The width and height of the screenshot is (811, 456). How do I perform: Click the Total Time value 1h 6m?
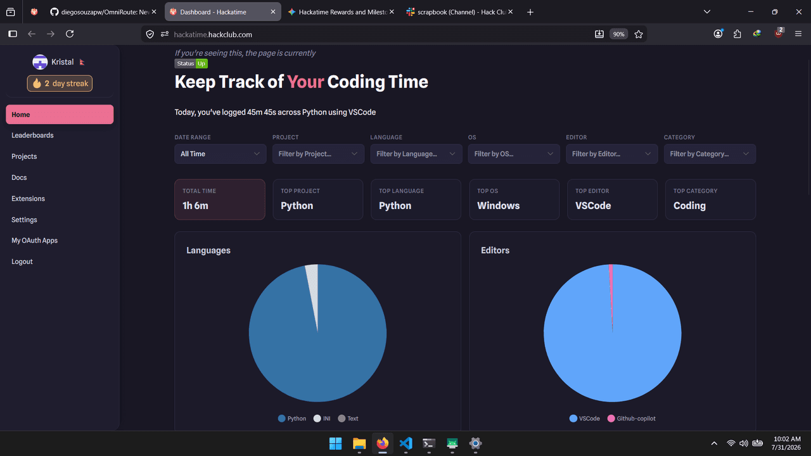tap(195, 206)
